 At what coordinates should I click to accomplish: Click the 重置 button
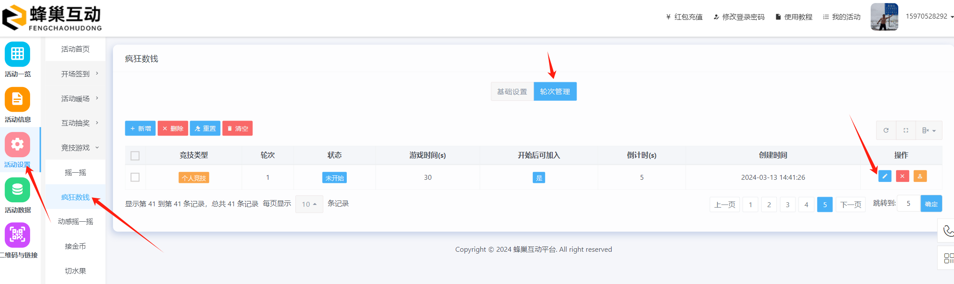205,128
